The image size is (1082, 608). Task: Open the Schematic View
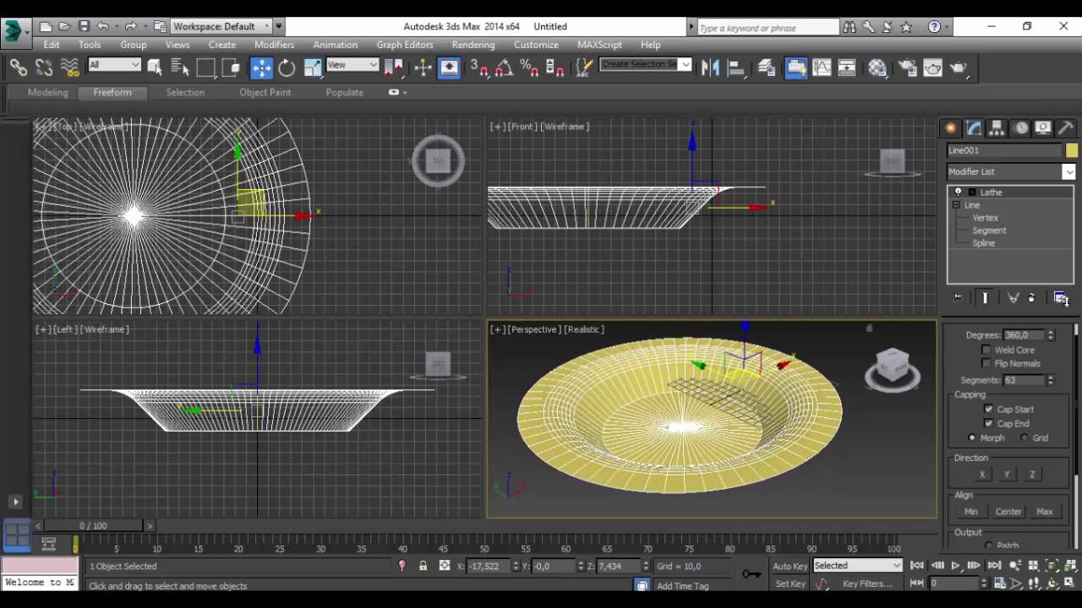pos(847,68)
